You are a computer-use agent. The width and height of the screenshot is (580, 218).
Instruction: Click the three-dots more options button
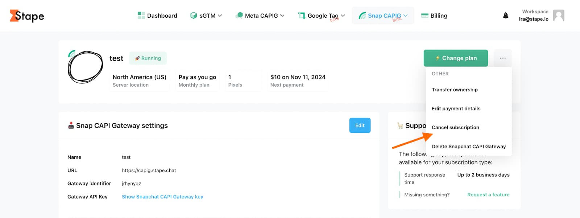point(503,58)
